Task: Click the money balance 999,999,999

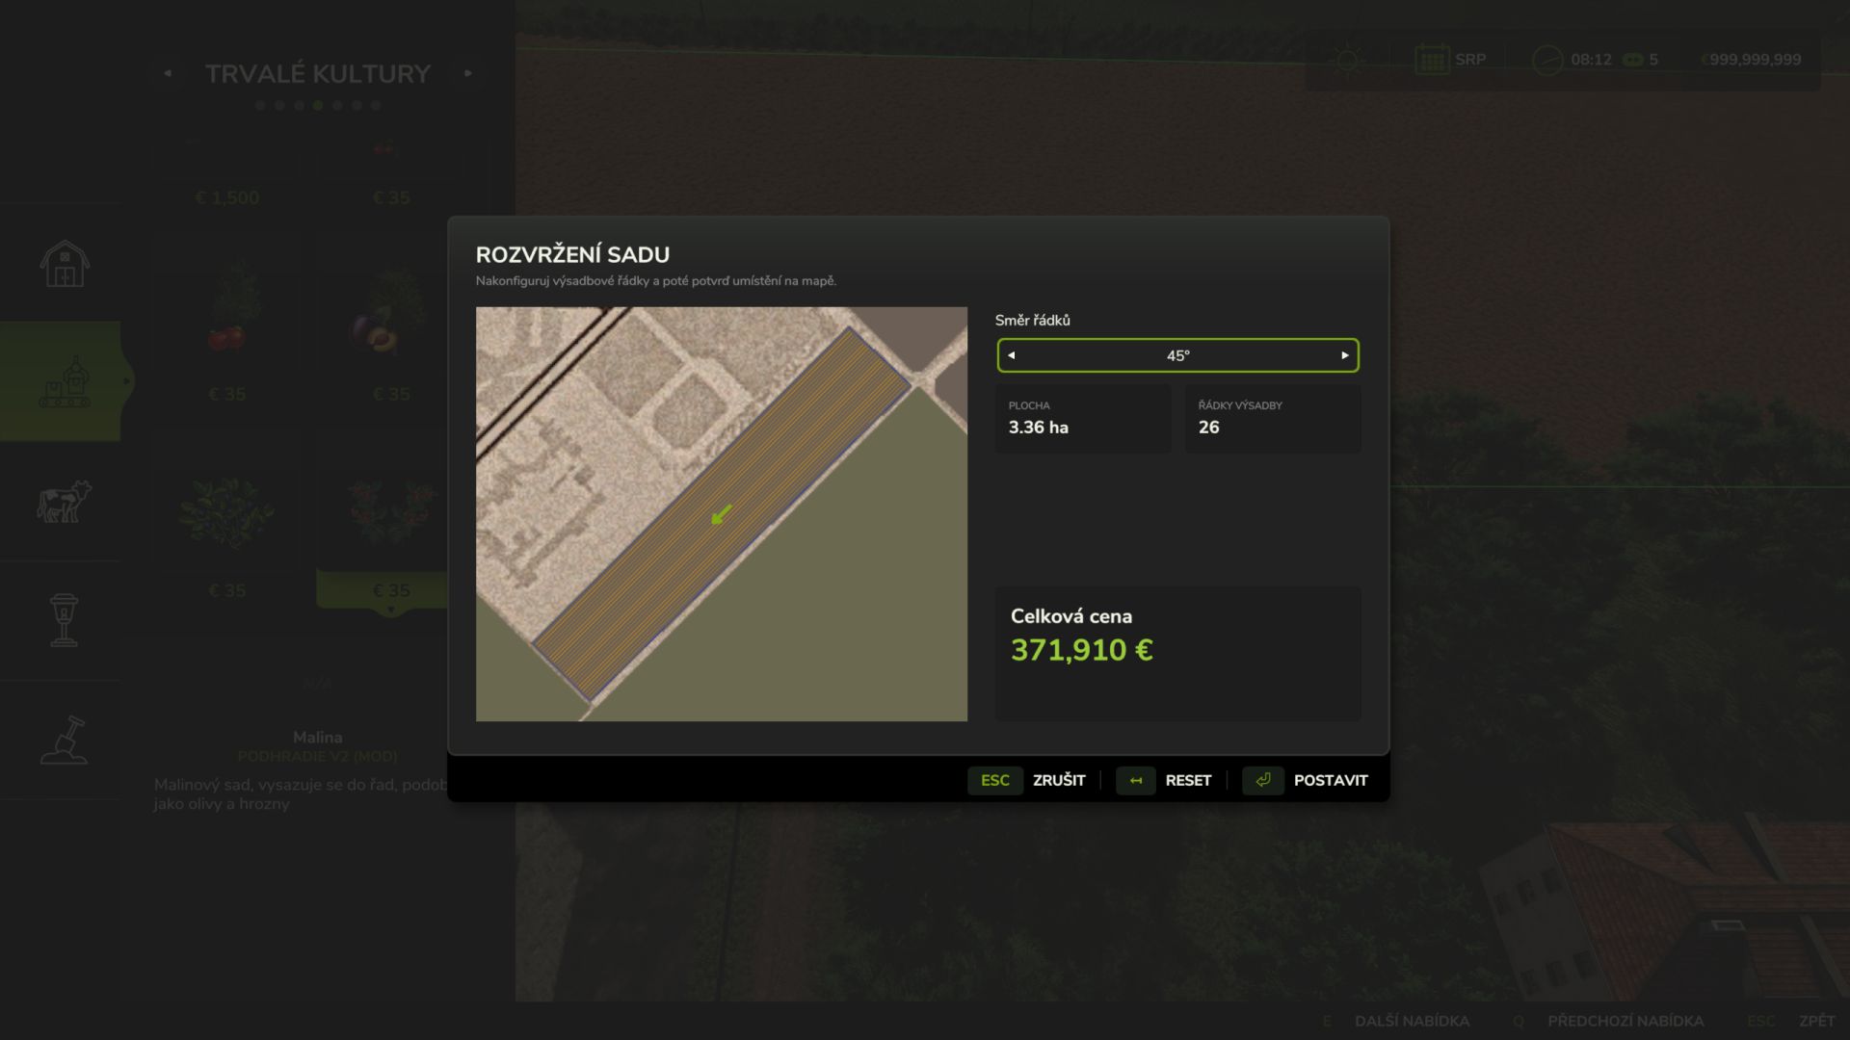Action: 1752,60
